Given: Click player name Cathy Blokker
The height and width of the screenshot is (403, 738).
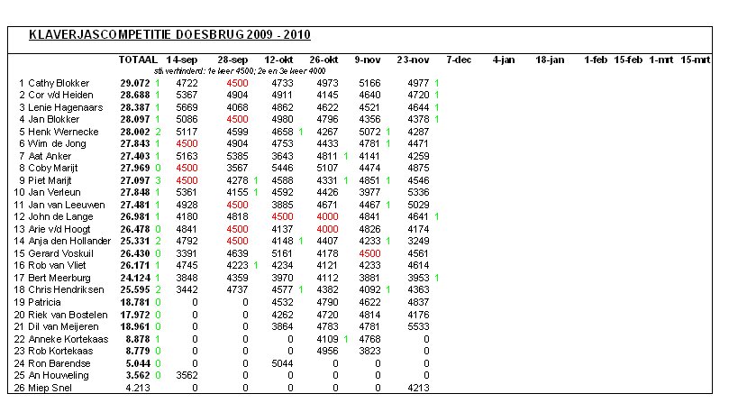Looking at the screenshot, I should pos(59,83).
